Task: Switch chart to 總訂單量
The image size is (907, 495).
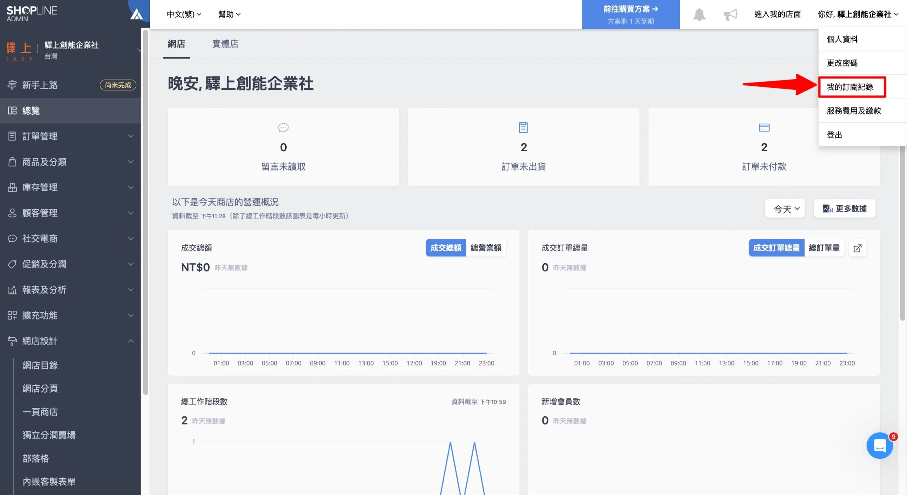Action: click(824, 248)
